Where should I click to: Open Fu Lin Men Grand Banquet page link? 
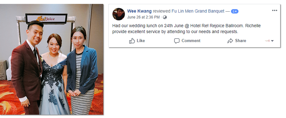198,11
